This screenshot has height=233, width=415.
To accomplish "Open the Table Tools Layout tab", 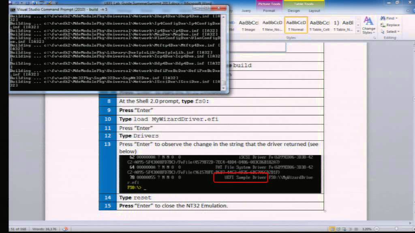I will [x=314, y=11].
